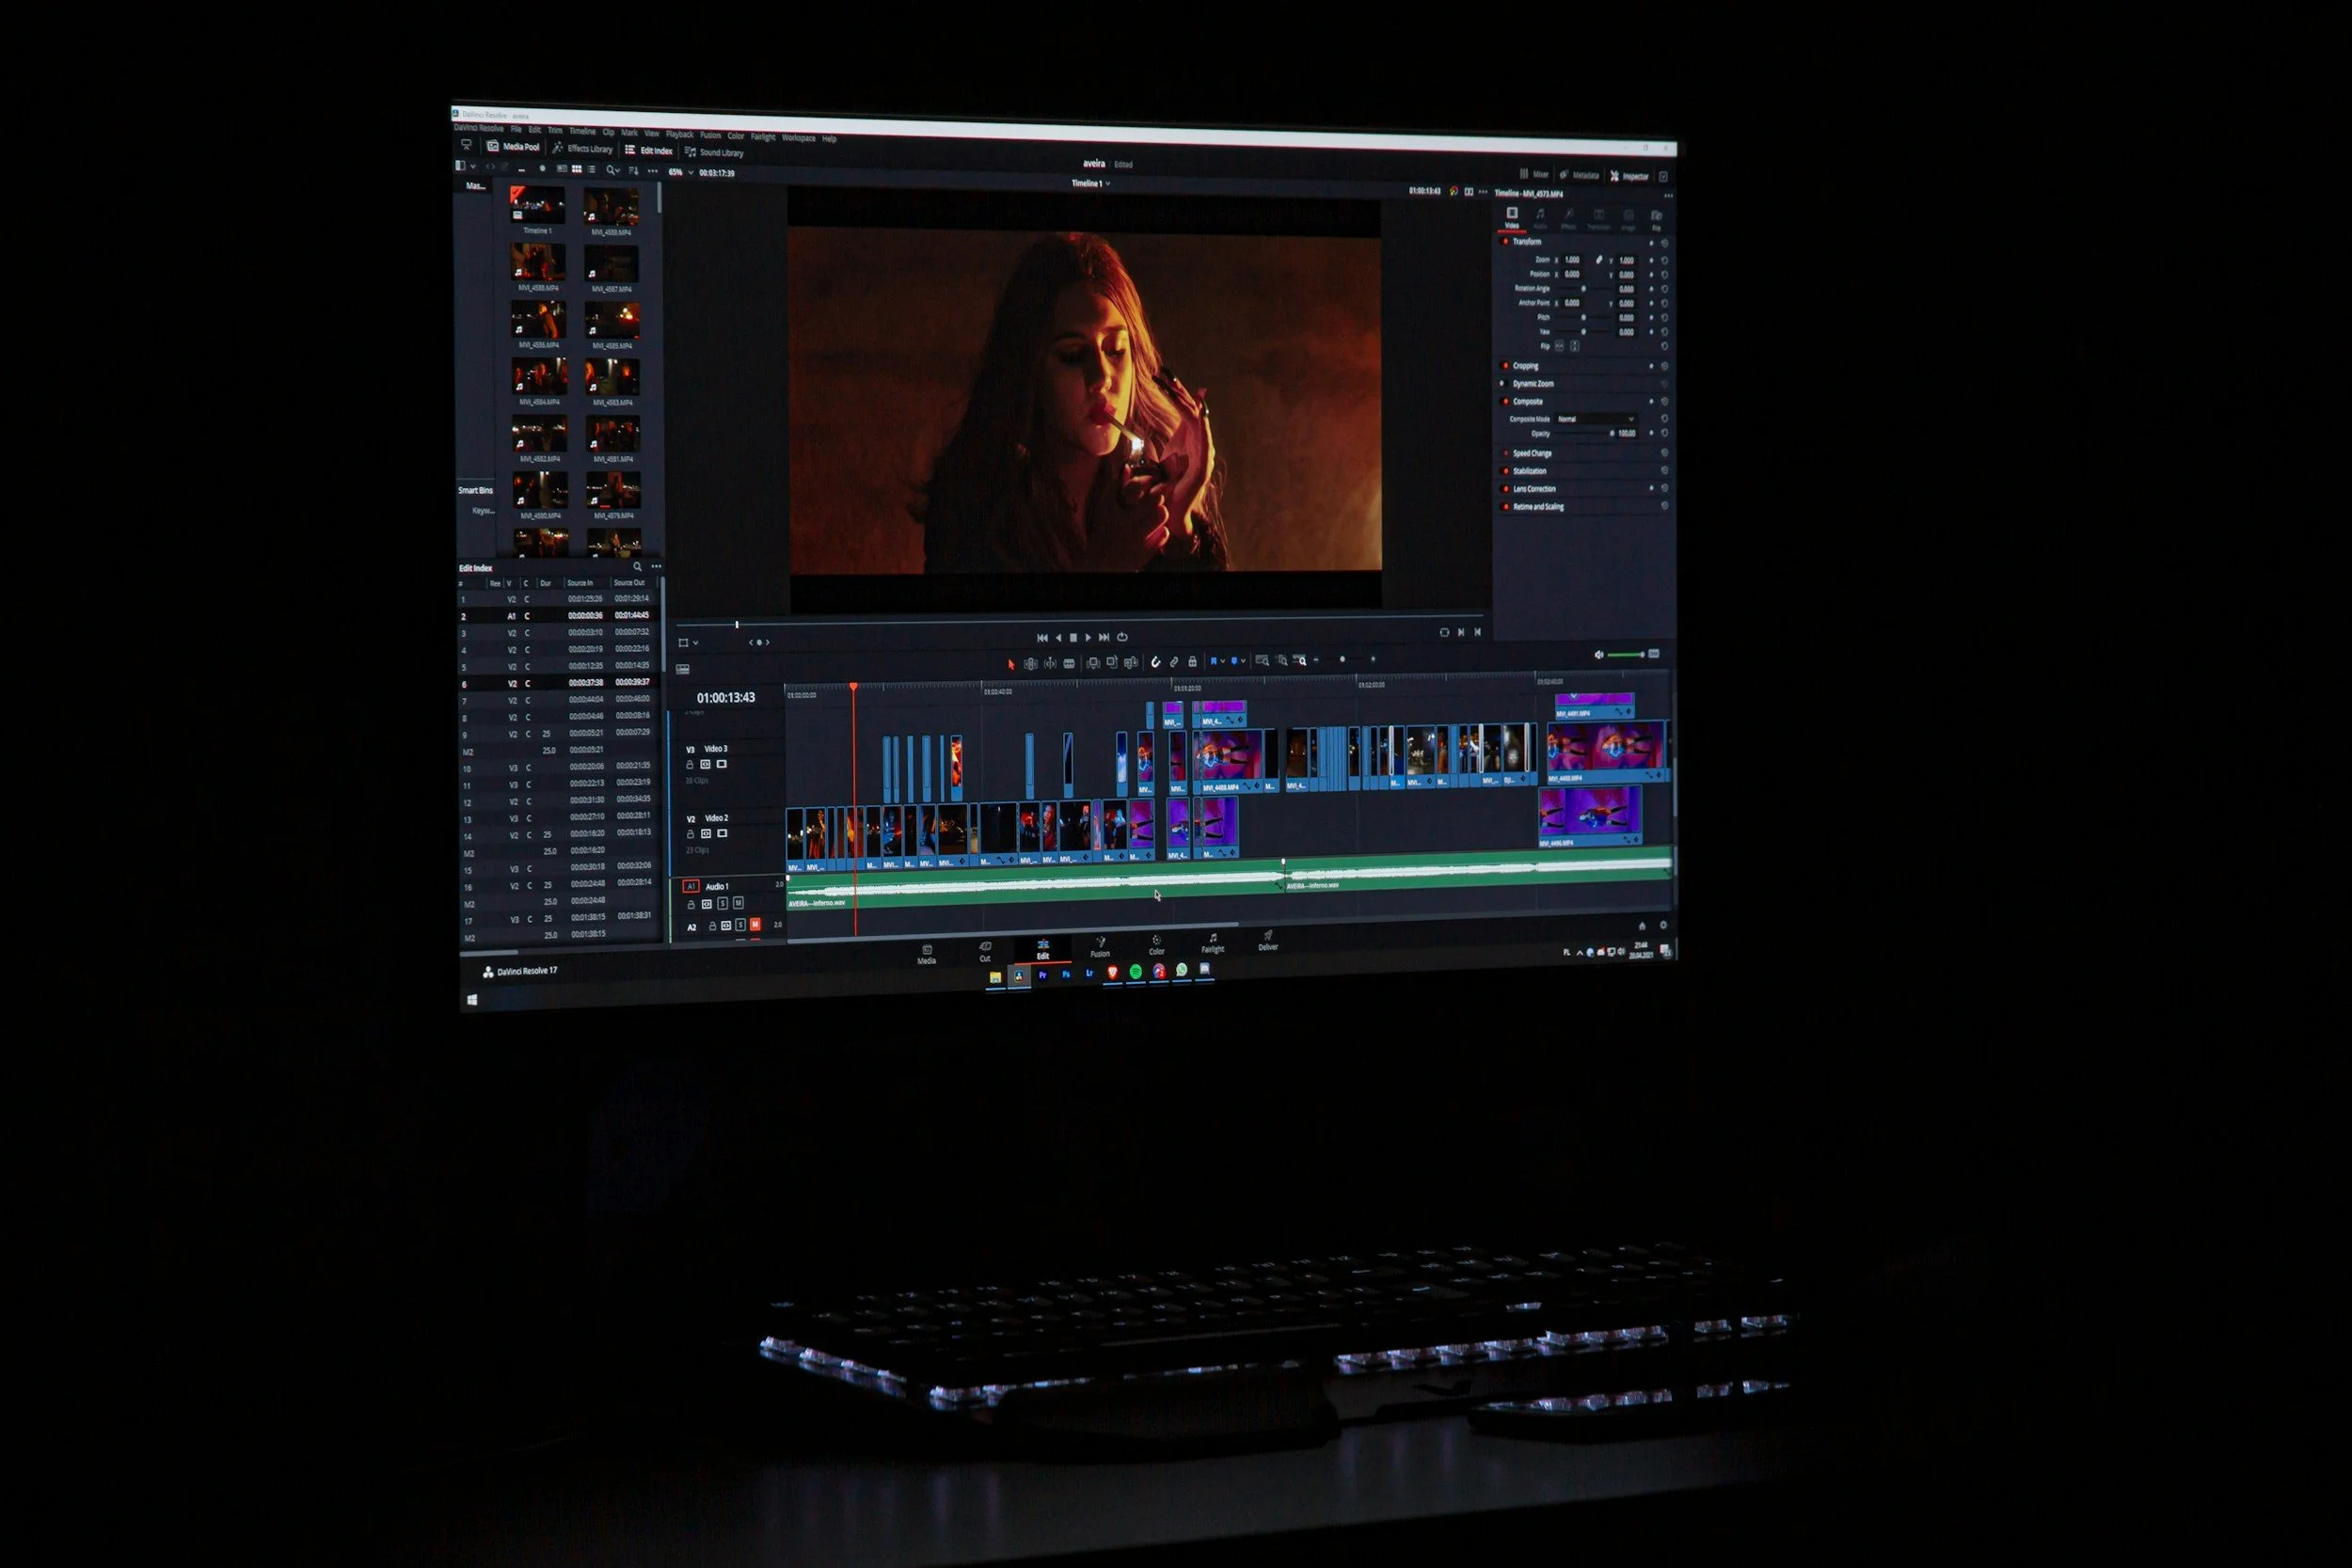Click the full extent zoom icon
Screen dimensions: 2352x1568
pos(1262,660)
